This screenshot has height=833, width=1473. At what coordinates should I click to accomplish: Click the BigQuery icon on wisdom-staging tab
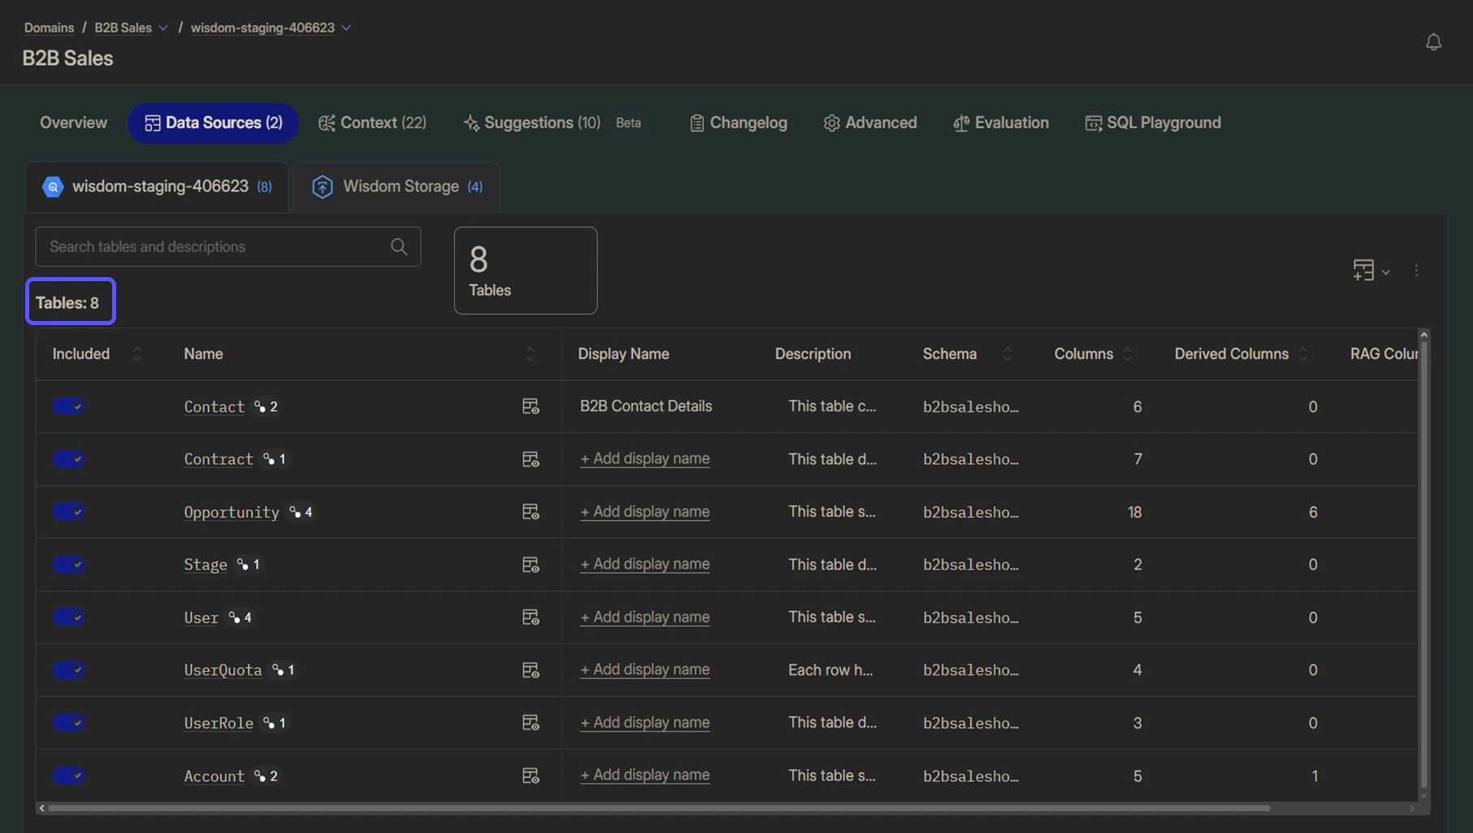point(53,186)
